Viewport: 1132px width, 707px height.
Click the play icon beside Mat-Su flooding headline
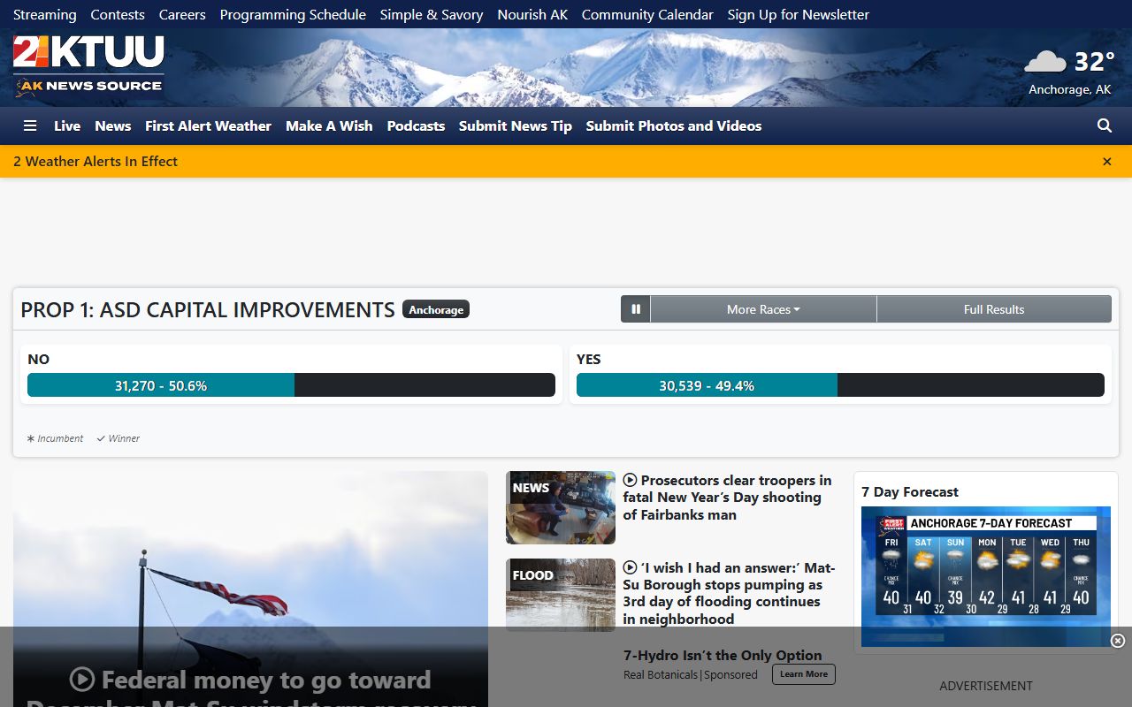pyautogui.click(x=630, y=567)
